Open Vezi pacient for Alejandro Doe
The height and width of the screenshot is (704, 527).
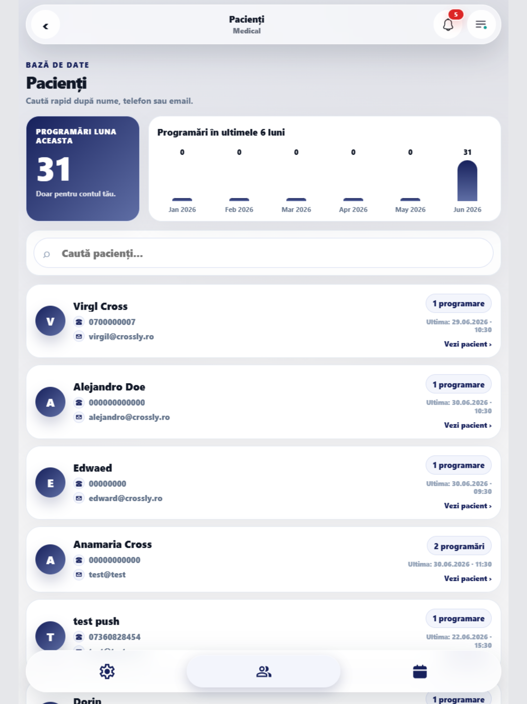click(x=468, y=425)
